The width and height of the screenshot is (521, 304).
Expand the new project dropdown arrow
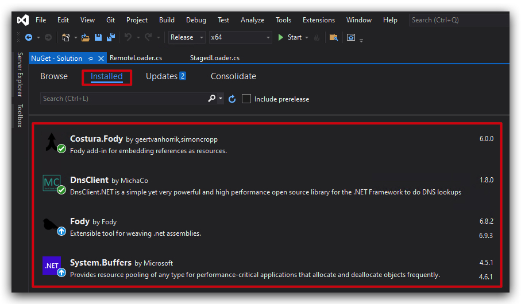tap(75, 37)
